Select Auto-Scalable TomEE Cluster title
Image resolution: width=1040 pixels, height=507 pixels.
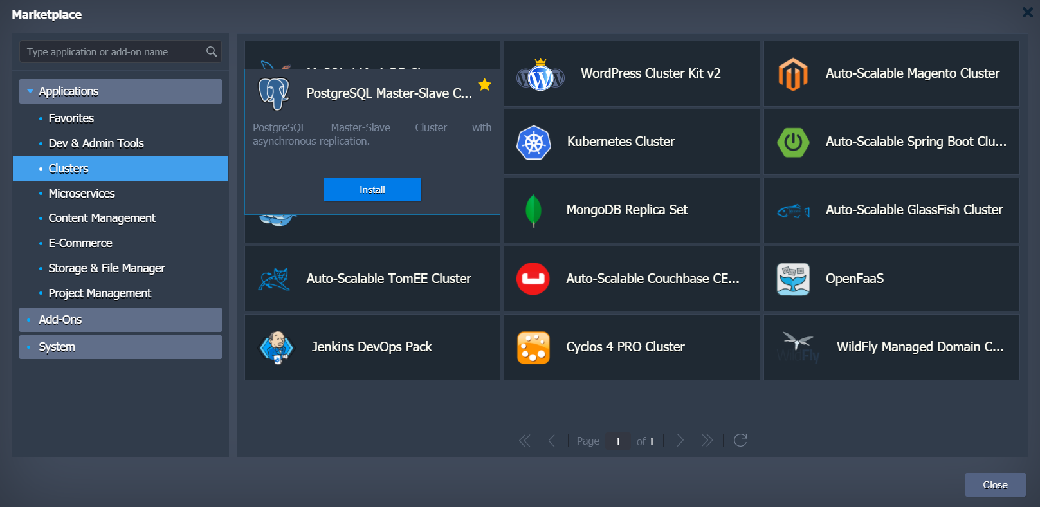point(388,279)
